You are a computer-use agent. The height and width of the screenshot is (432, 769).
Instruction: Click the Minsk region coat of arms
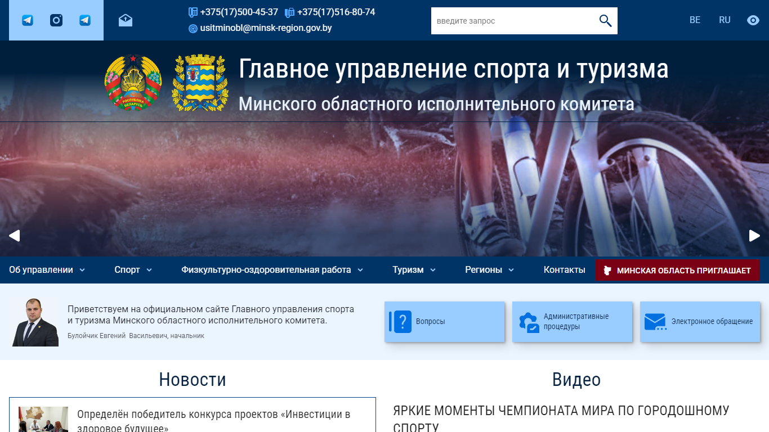(x=200, y=83)
